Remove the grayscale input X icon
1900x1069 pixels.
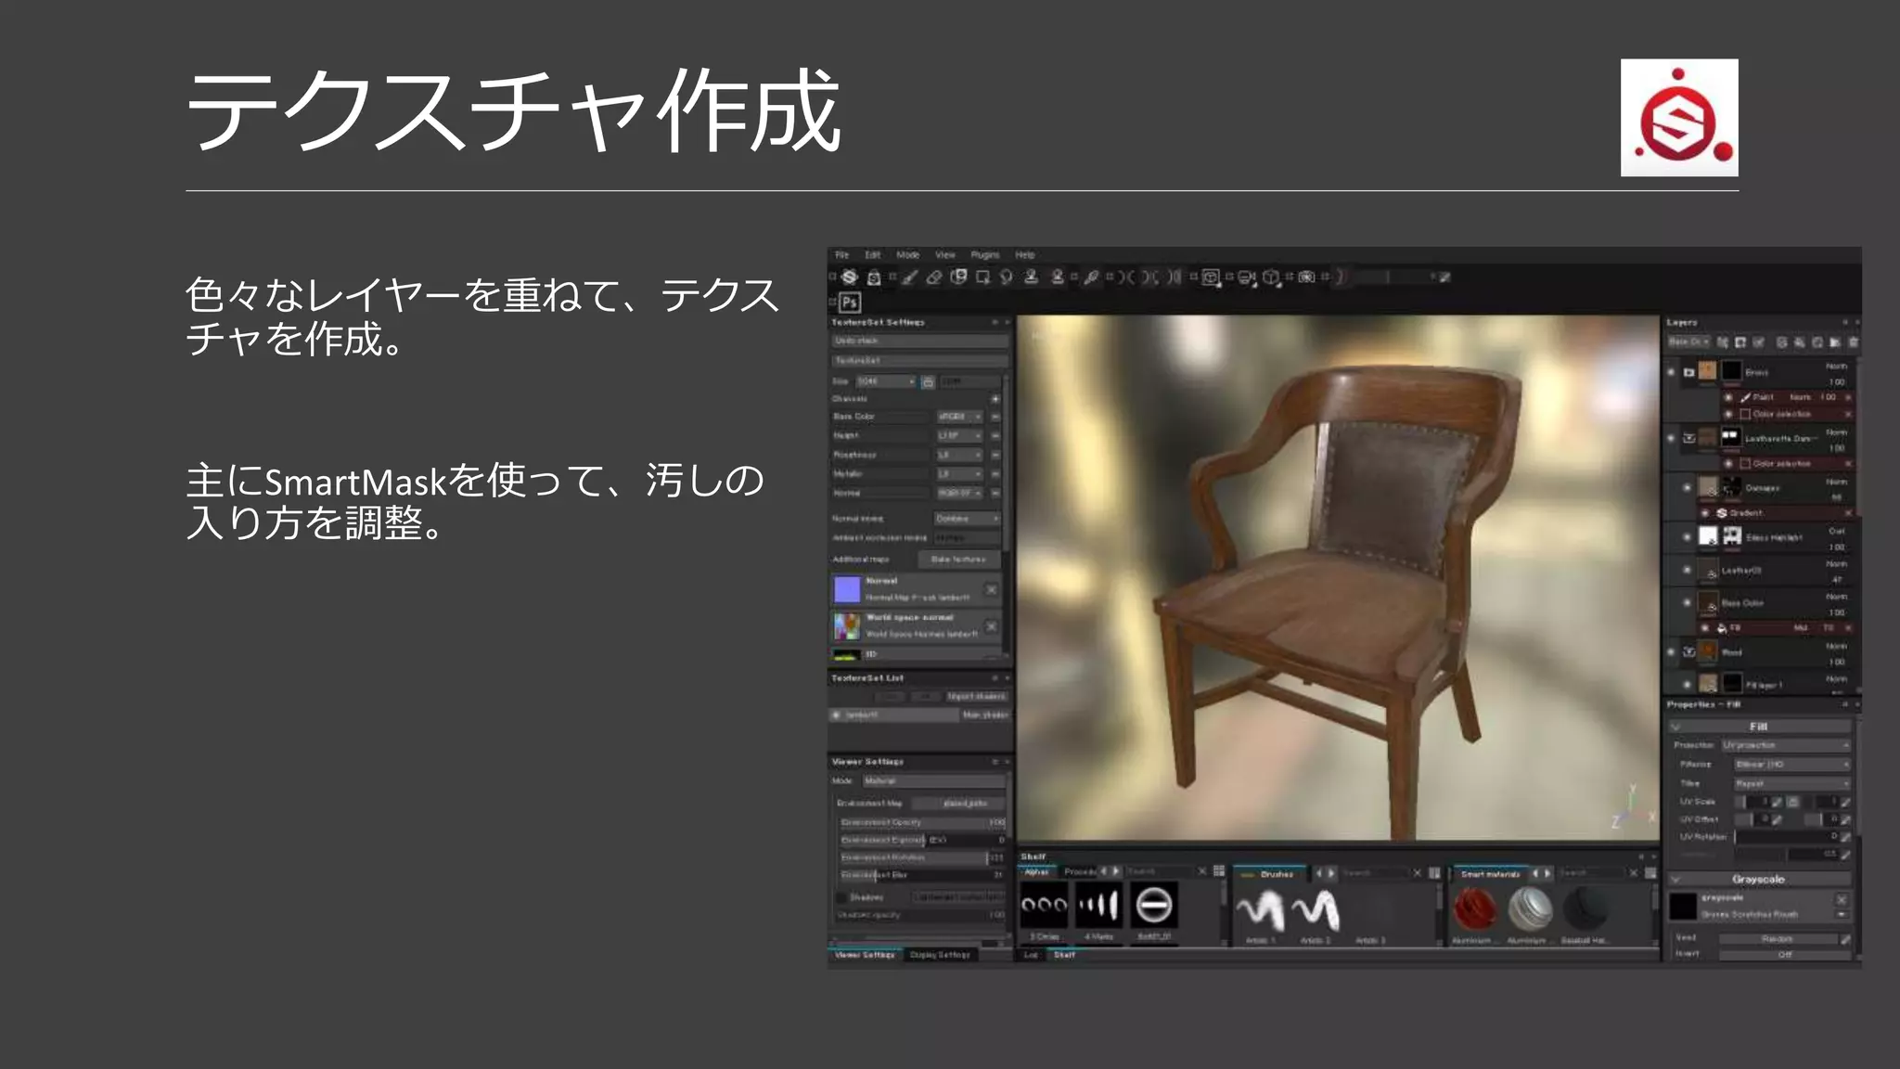pyautogui.click(x=1842, y=899)
